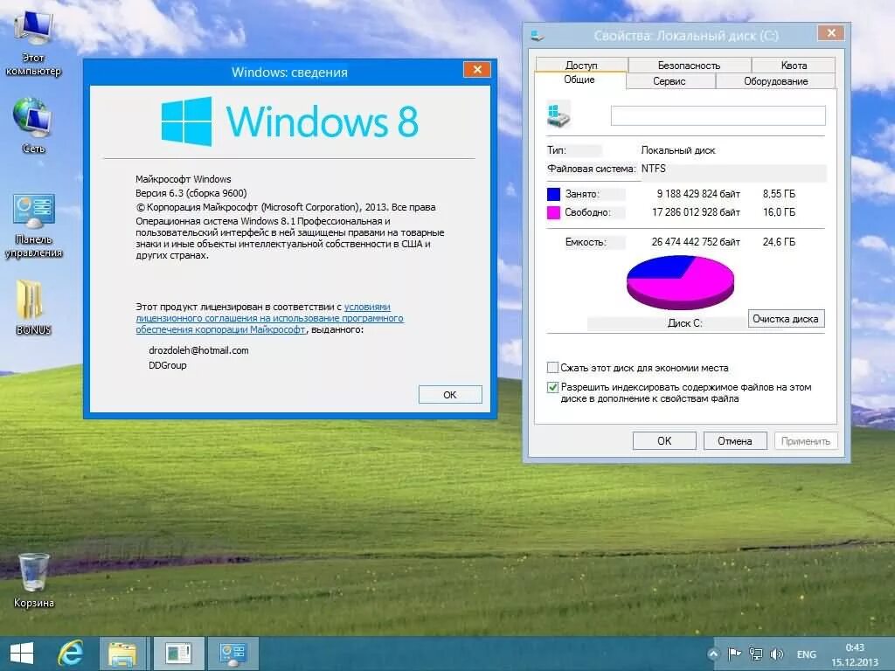Close the 'Windows: сведения' dialog
895x671 pixels.
click(x=477, y=70)
